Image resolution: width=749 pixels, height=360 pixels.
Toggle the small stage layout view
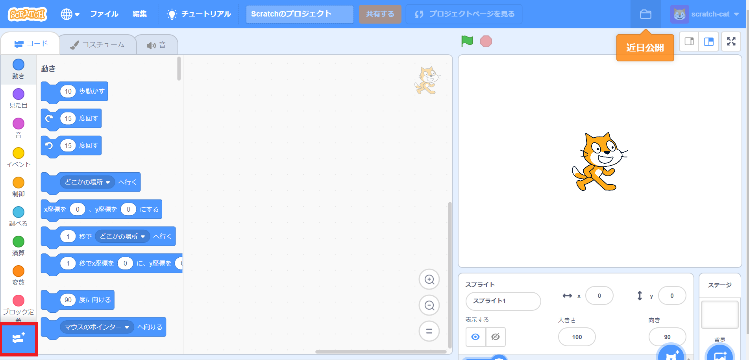pyautogui.click(x=688, y=41)
